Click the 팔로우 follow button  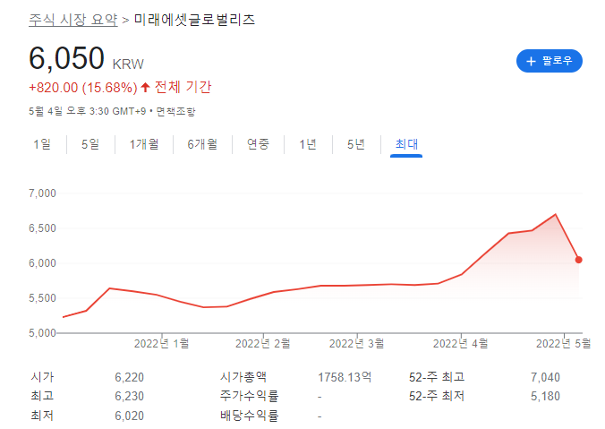click(549, 61)
